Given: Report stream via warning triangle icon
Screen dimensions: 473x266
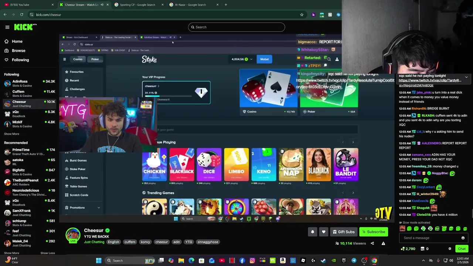Looking at the screenshot, I should [383, 243].
